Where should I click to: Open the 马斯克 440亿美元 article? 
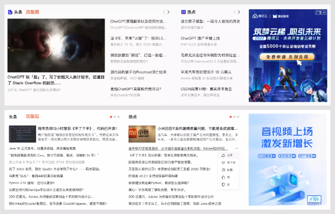pyautogui.click(x=36, y=176)
